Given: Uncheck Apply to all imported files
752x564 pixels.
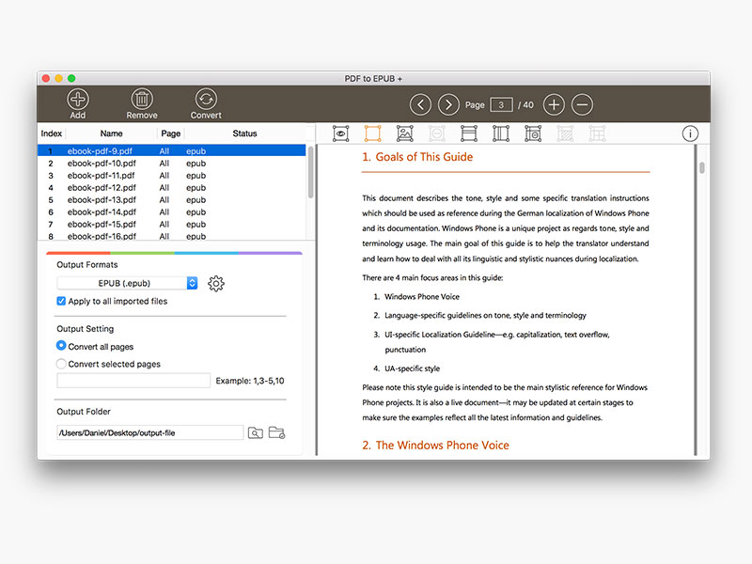Looking at the screenshot, I should click(x=62, y=302).
